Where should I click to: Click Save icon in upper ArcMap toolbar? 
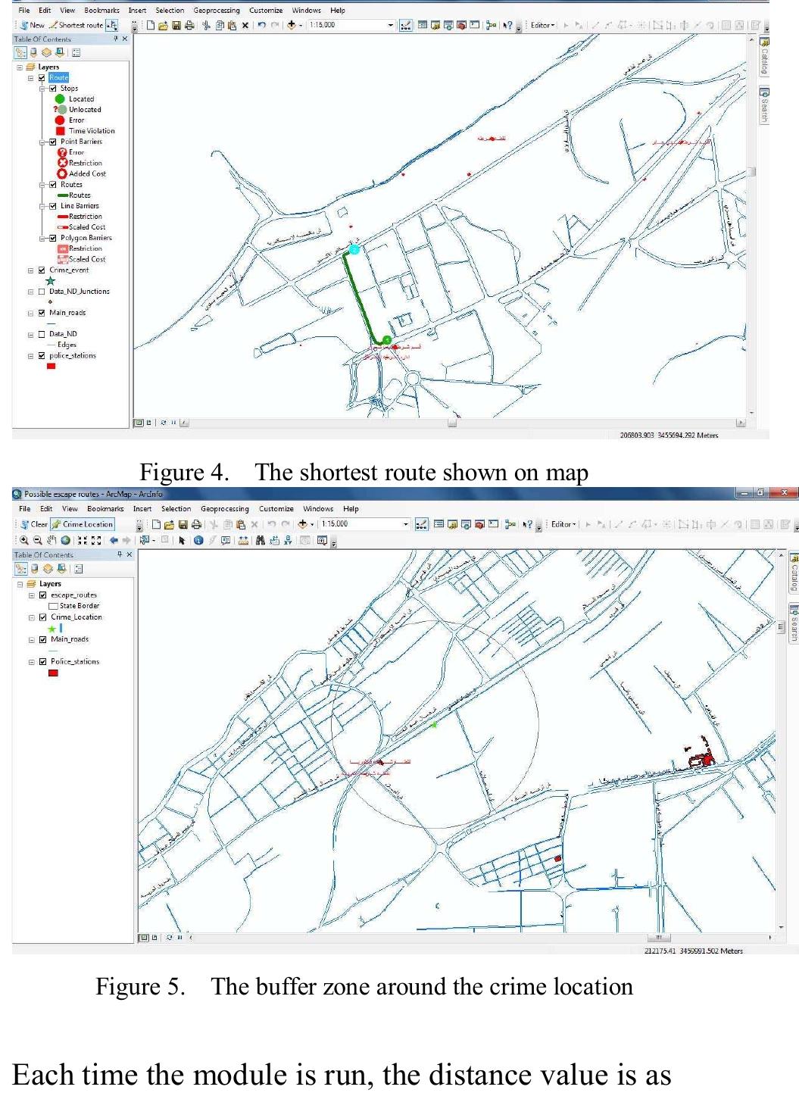(x=176, y=25)
